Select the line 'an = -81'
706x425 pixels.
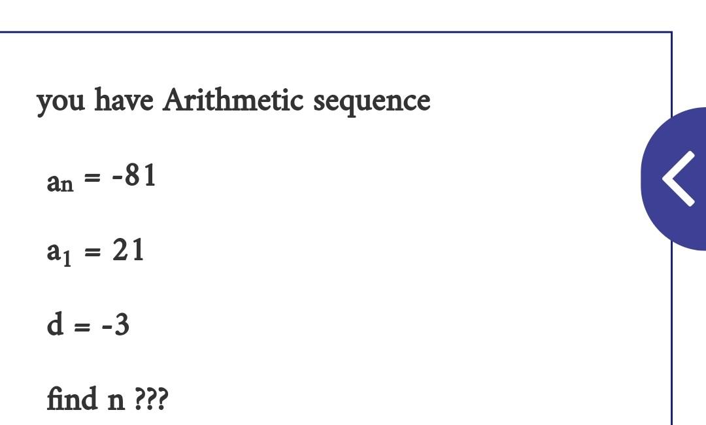pyautogui.click(x=101, y=177)
